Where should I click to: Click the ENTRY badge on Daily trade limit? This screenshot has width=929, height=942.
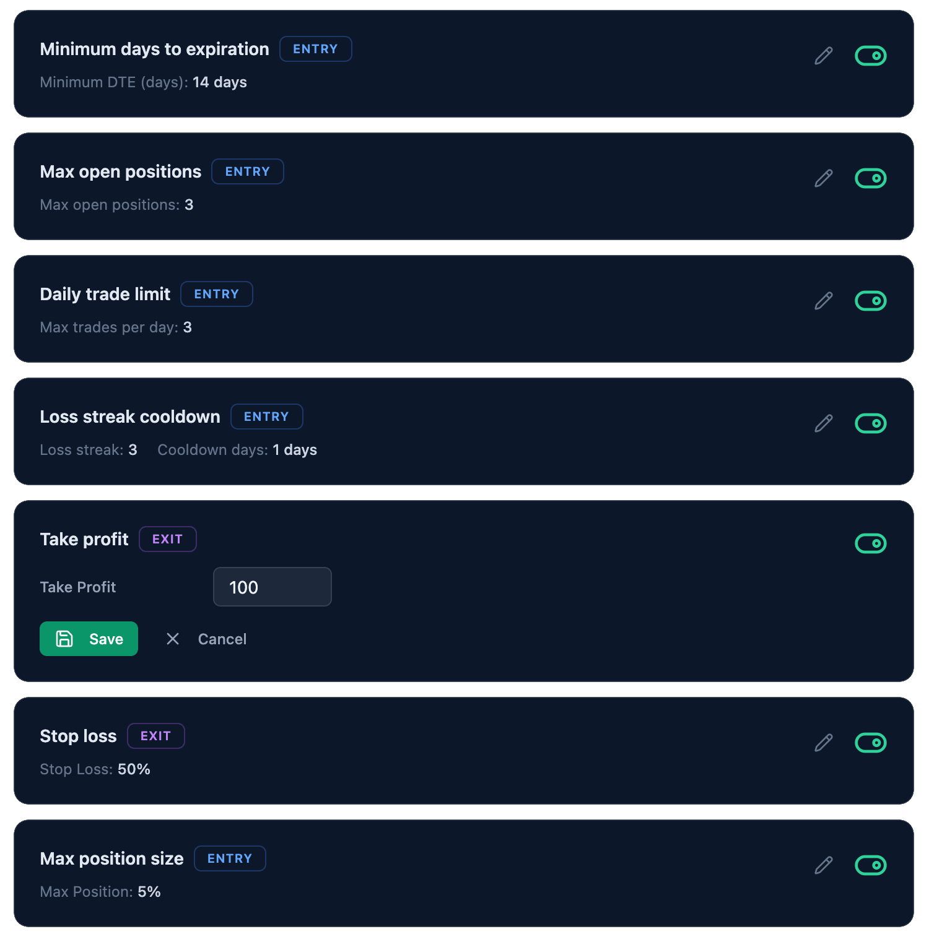(x=216, y=294)
